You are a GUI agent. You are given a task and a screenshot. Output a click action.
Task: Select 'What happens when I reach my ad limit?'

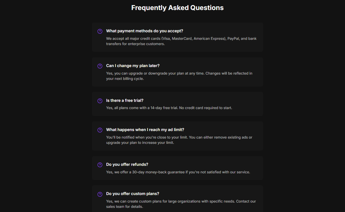pyautogui.click(x=145, y=130)
